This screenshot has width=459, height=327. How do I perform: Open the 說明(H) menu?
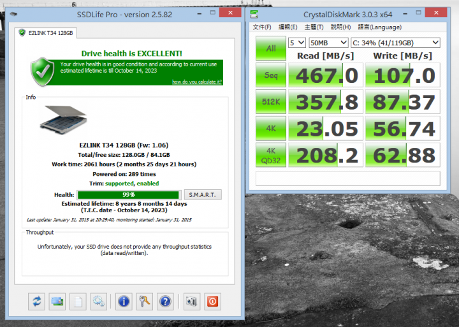[x=340, y=27]
